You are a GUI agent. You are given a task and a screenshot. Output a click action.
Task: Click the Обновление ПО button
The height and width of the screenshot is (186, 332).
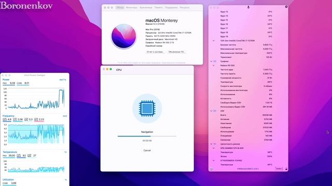pyautogui.click(x=176, y=52)
